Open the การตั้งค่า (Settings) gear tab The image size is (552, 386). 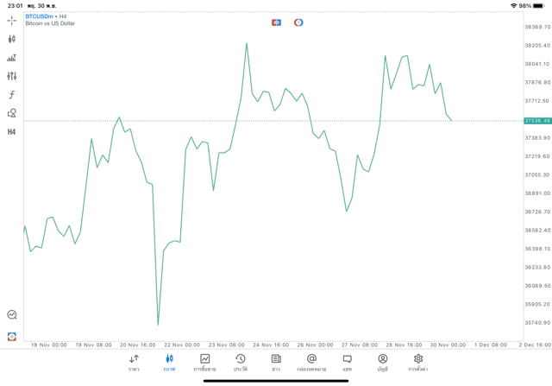418,362
